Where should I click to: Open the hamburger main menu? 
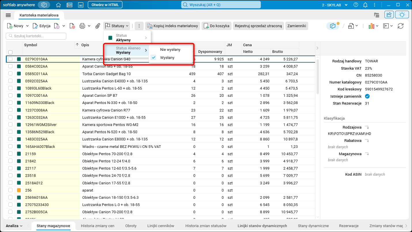click(8, 15)
